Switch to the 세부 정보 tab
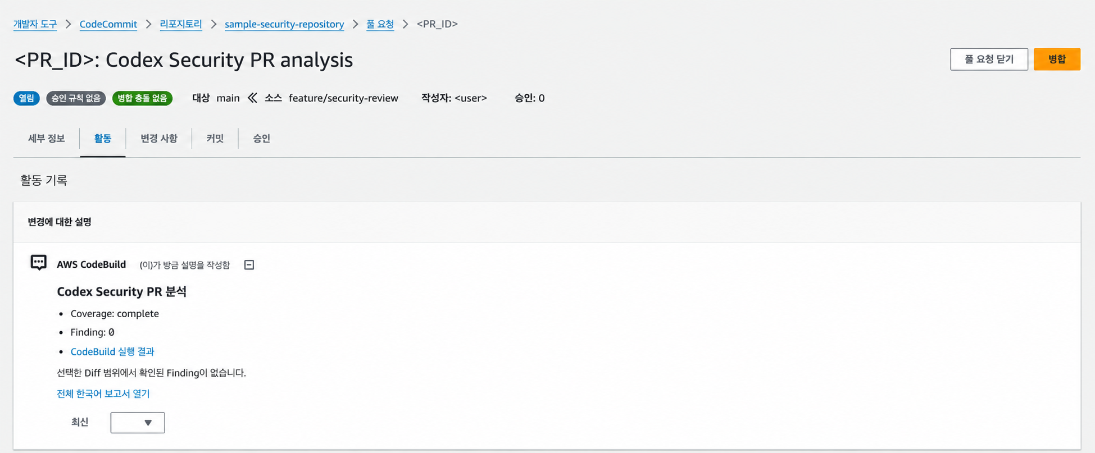The image size is (1095, 453). point(47,138)
